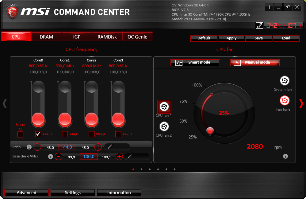Click the 50% fan dial label
The width and height of the screenshot is (306, 199).
[x=183, y=121]
